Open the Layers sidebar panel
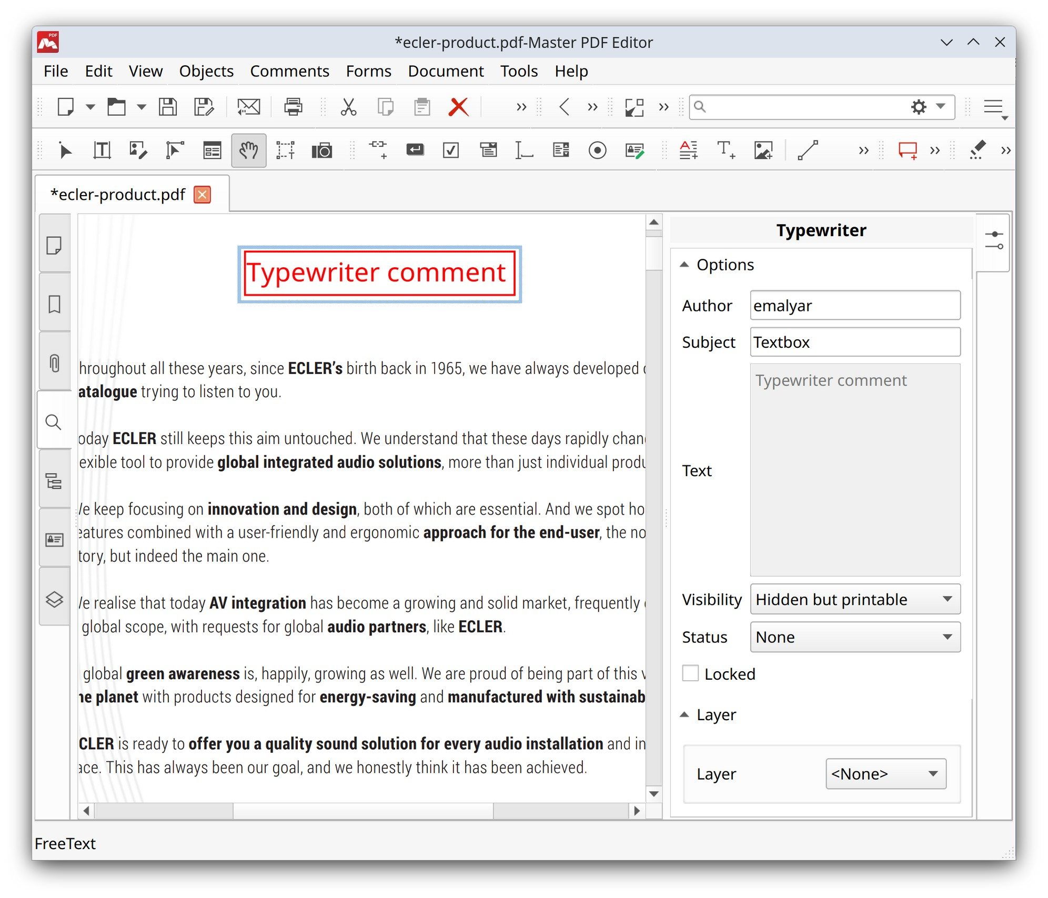The height and width of the screenshot is (898, 1048). (54, 599)
